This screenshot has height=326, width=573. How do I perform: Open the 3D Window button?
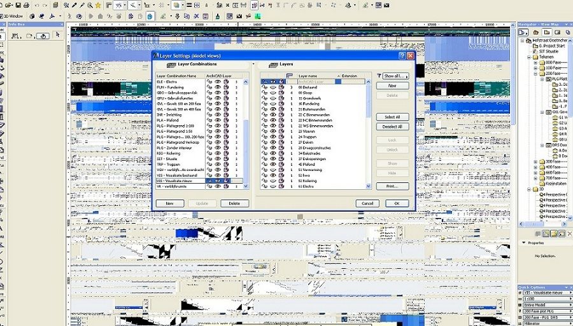tap(11, 16)
